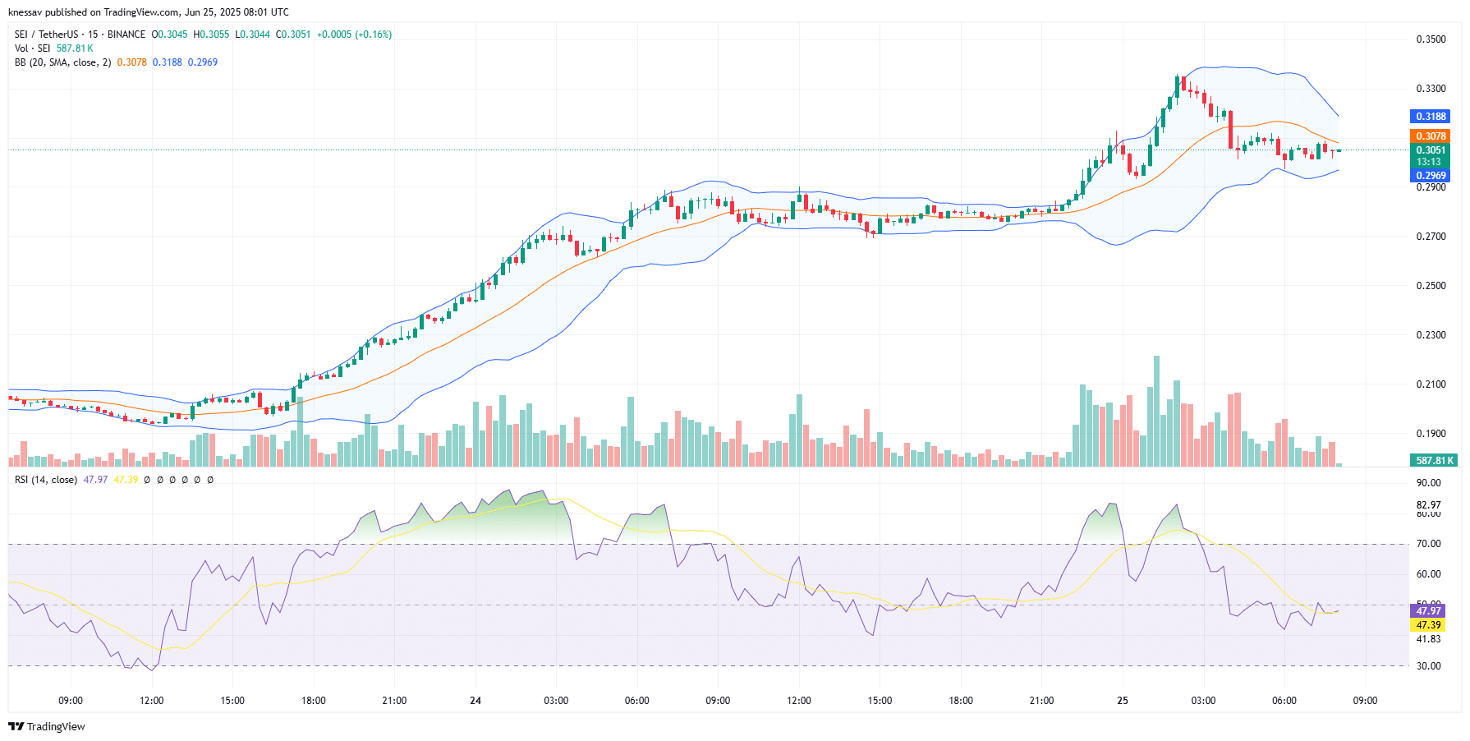
Task: Click the 0.3500 price axis label
Action: pos(1431,39)
